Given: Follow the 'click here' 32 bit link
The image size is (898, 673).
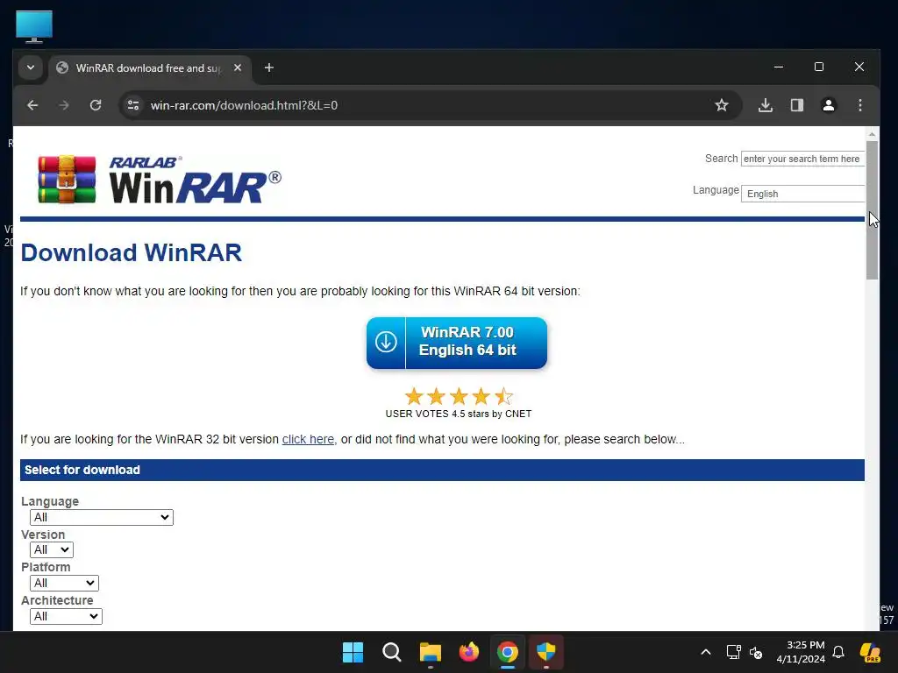Looking at the screenshot, I should click(x=308, y=440).
